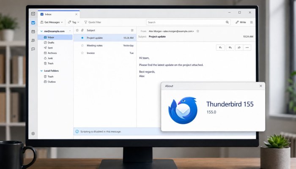Screen dimensions: 296x169
Task: Open the Meeting notes message
Action: point(105,46)
